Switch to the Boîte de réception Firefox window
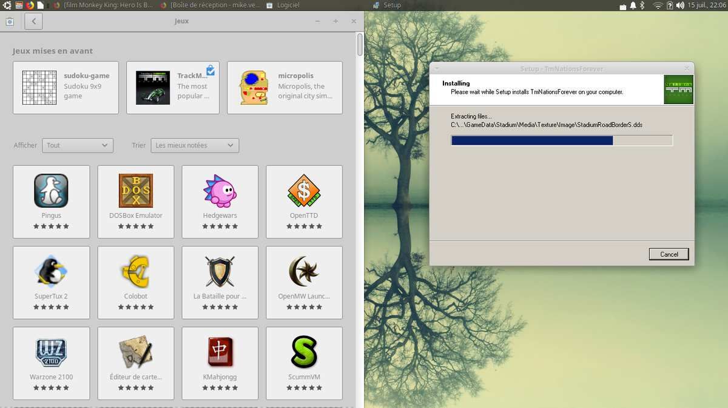The width and height of the screenshot is (728, 408). 209,5
